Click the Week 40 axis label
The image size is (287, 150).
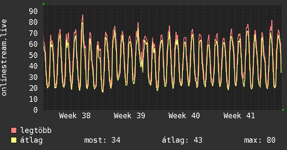tap(184, 116)
